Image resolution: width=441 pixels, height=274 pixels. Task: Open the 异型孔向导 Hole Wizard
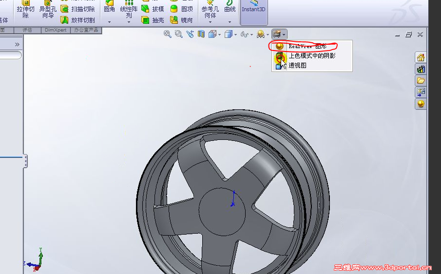coord(48,9)
